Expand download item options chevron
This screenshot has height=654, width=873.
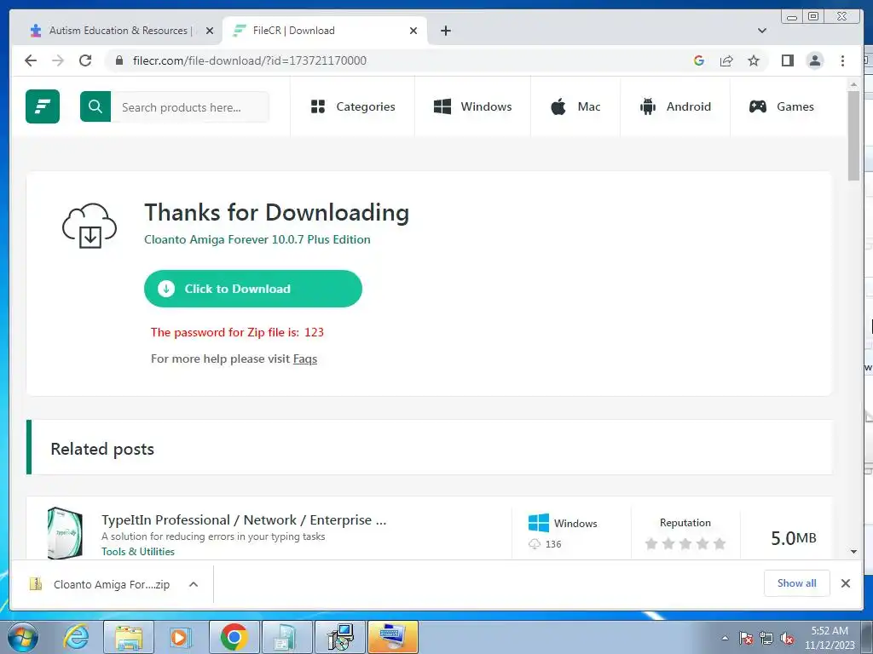pyautogui.click(x=194, y=584)
